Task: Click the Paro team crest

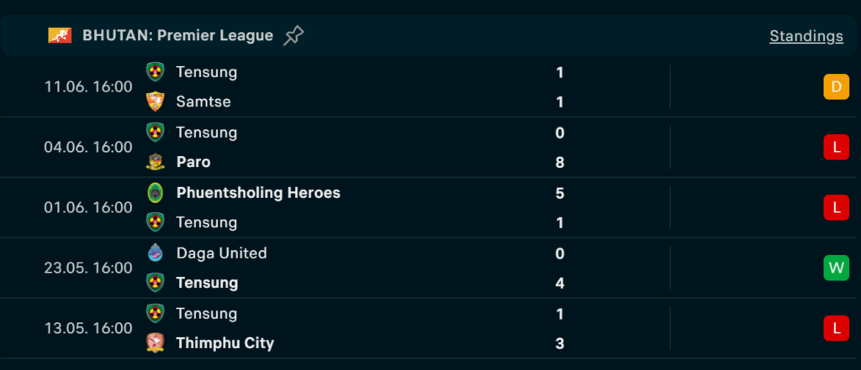Action: 156,162
